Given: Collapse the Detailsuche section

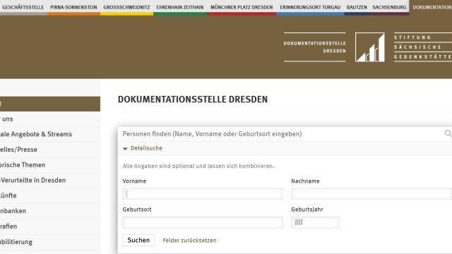Looking at the screenshot, I should [143, 148].
